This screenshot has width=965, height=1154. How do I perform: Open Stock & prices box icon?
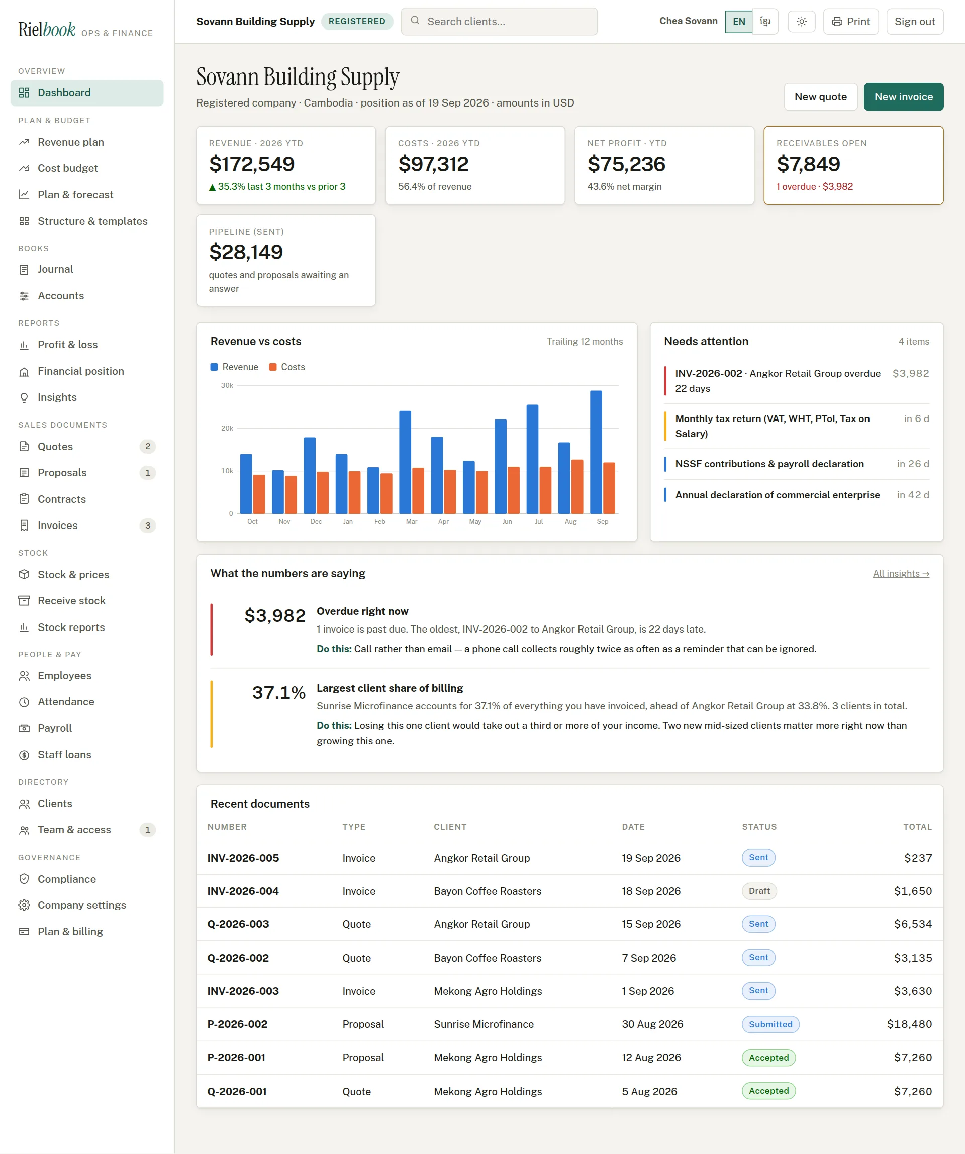(x=24, y=574)
